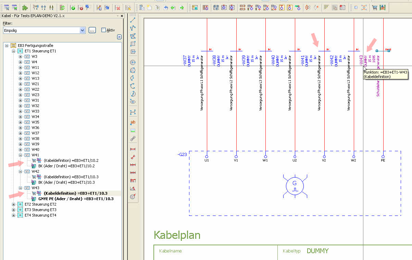Expand the ET4 Steuerung ET4 node

click(x=13, y=215)
